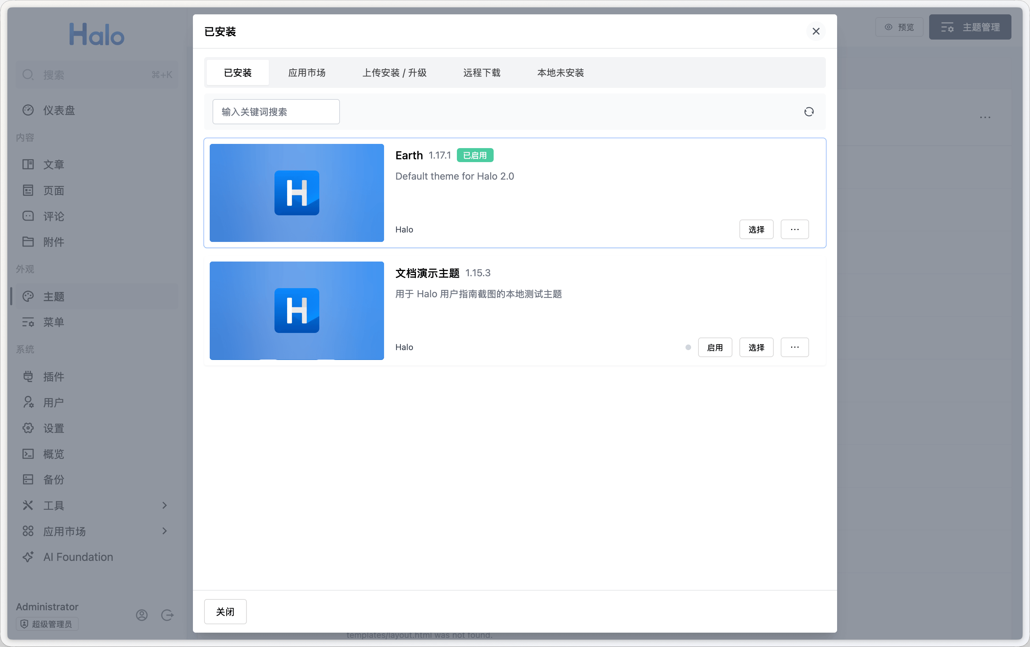Click the refresh icon in the theme list
This screenshot has height=647, width=1030.
tap(808, 112)
